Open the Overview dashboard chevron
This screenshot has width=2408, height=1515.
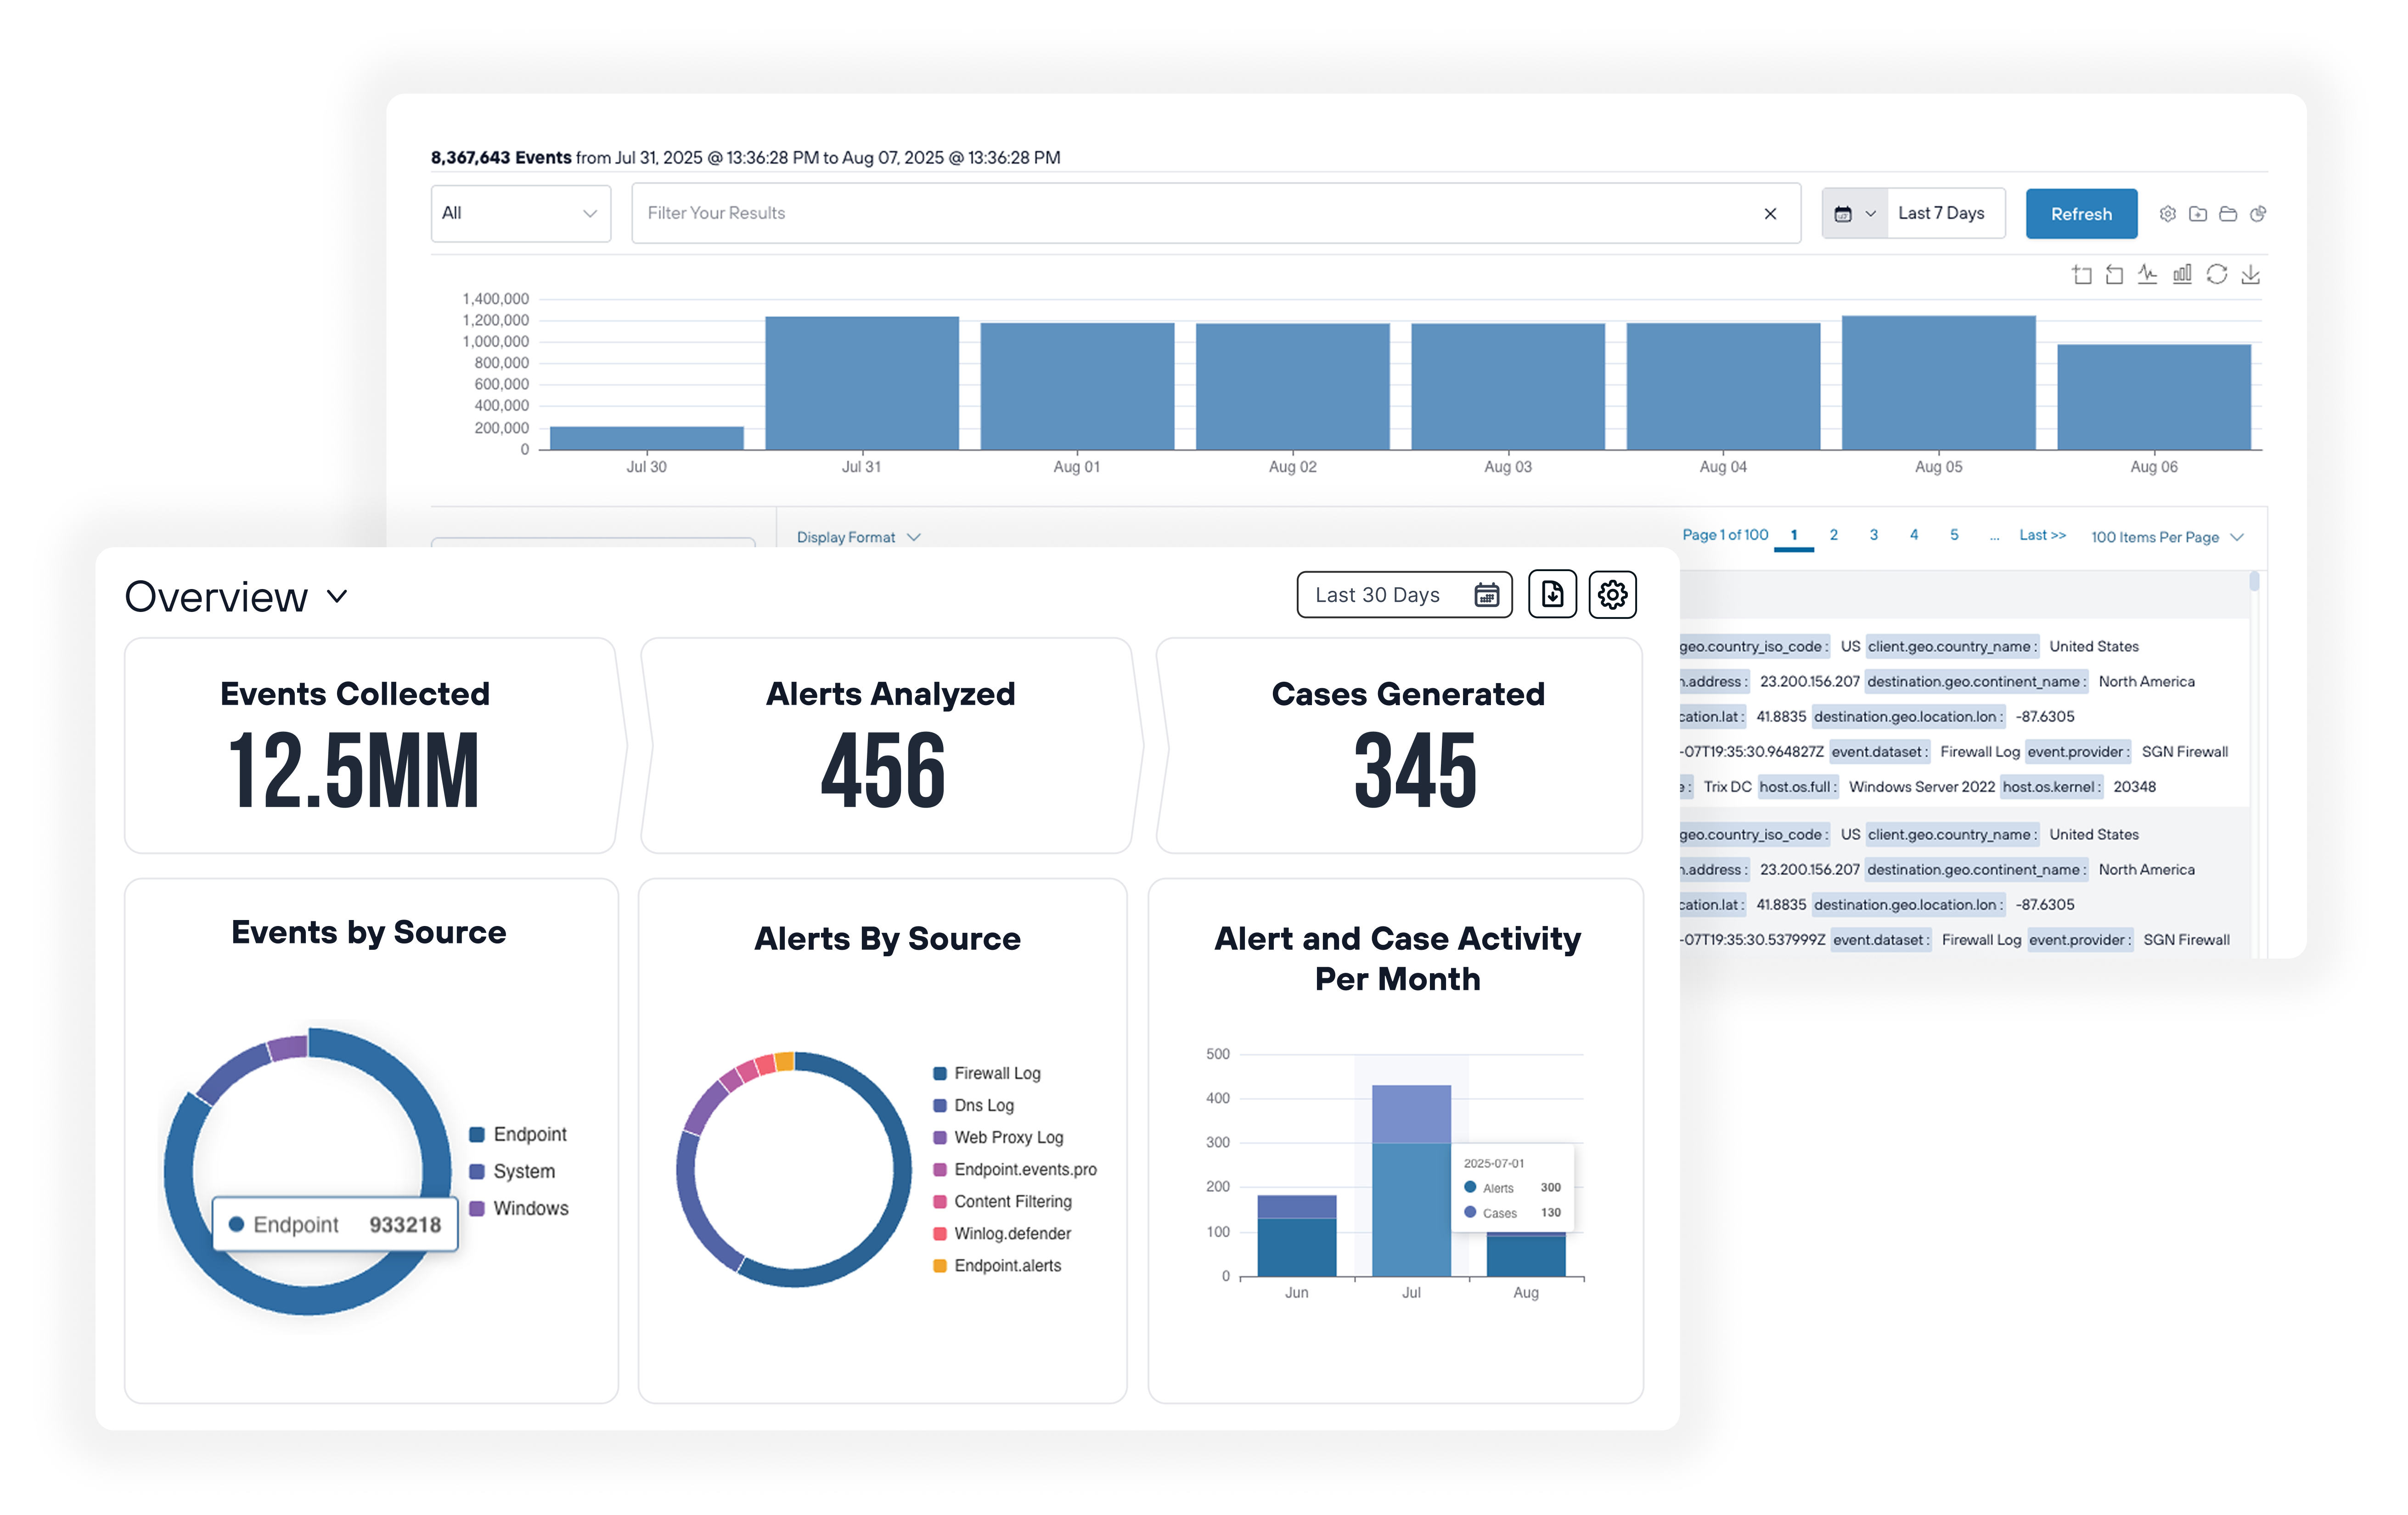[x=337, y=596]
